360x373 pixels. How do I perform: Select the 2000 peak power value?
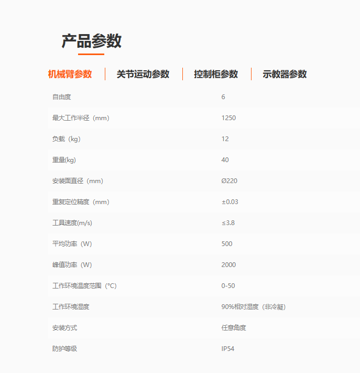228,265
